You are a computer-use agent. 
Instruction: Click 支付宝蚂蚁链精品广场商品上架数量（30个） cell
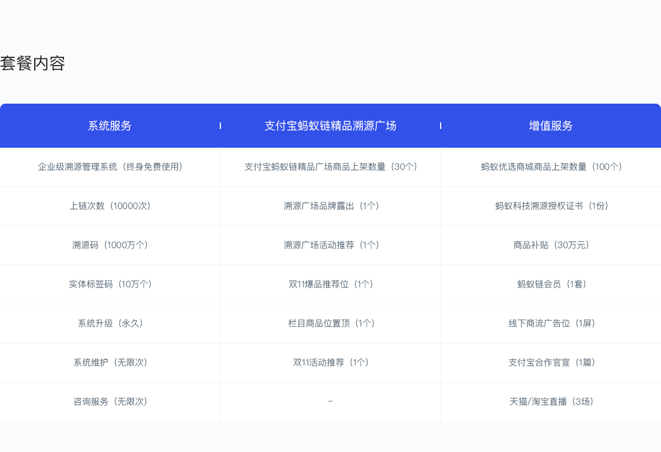[330, 167]
